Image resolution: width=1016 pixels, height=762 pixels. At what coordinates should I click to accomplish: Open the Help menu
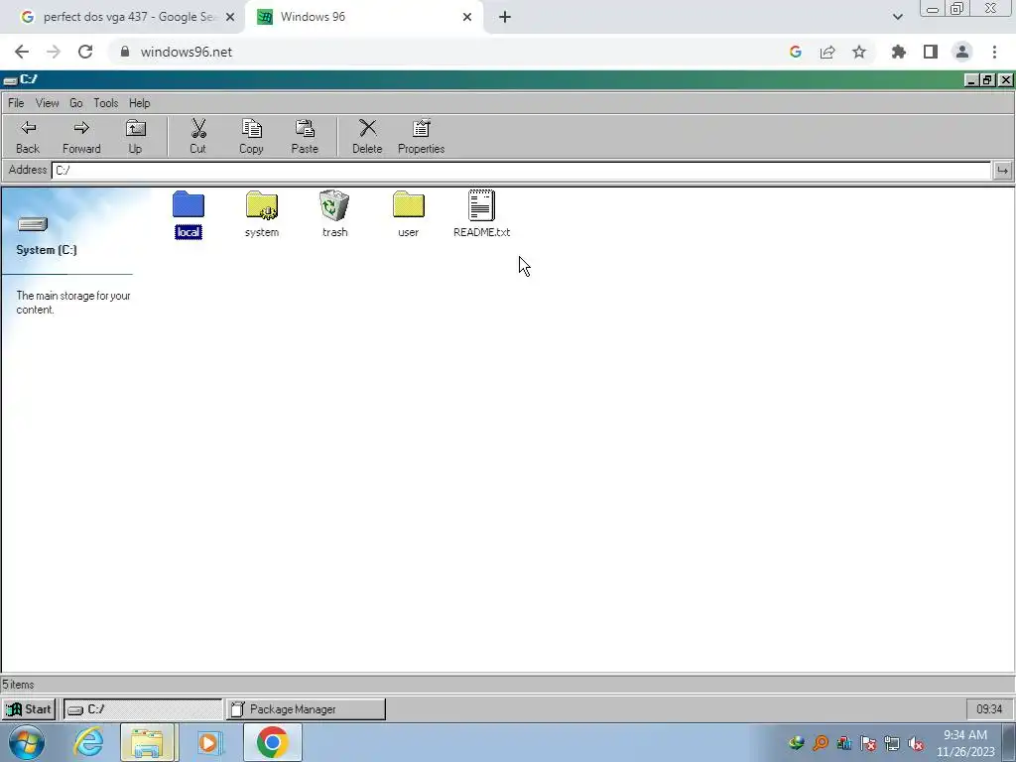[139, 103]
